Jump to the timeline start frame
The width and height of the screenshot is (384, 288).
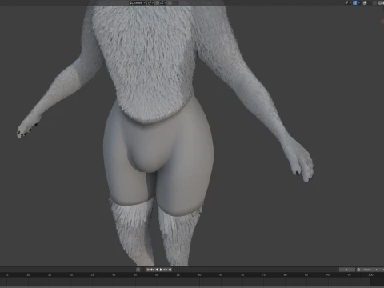coord(148,270)
